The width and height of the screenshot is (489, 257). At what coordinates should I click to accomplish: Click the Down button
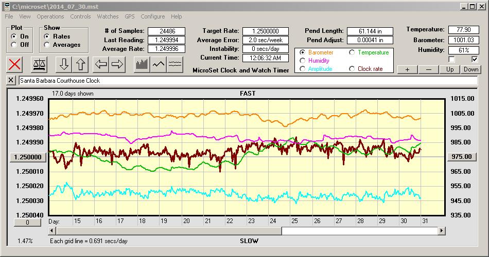[471, 69]
